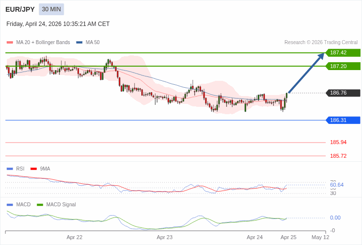Viewport: 362px width, 245px height.
Task: Click the MA 20 + Bollinger Bands legend swatch
Action: click(x=10, y=43)
